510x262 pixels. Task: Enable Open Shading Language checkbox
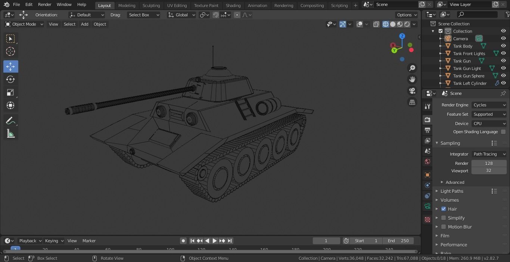(503, 132)
